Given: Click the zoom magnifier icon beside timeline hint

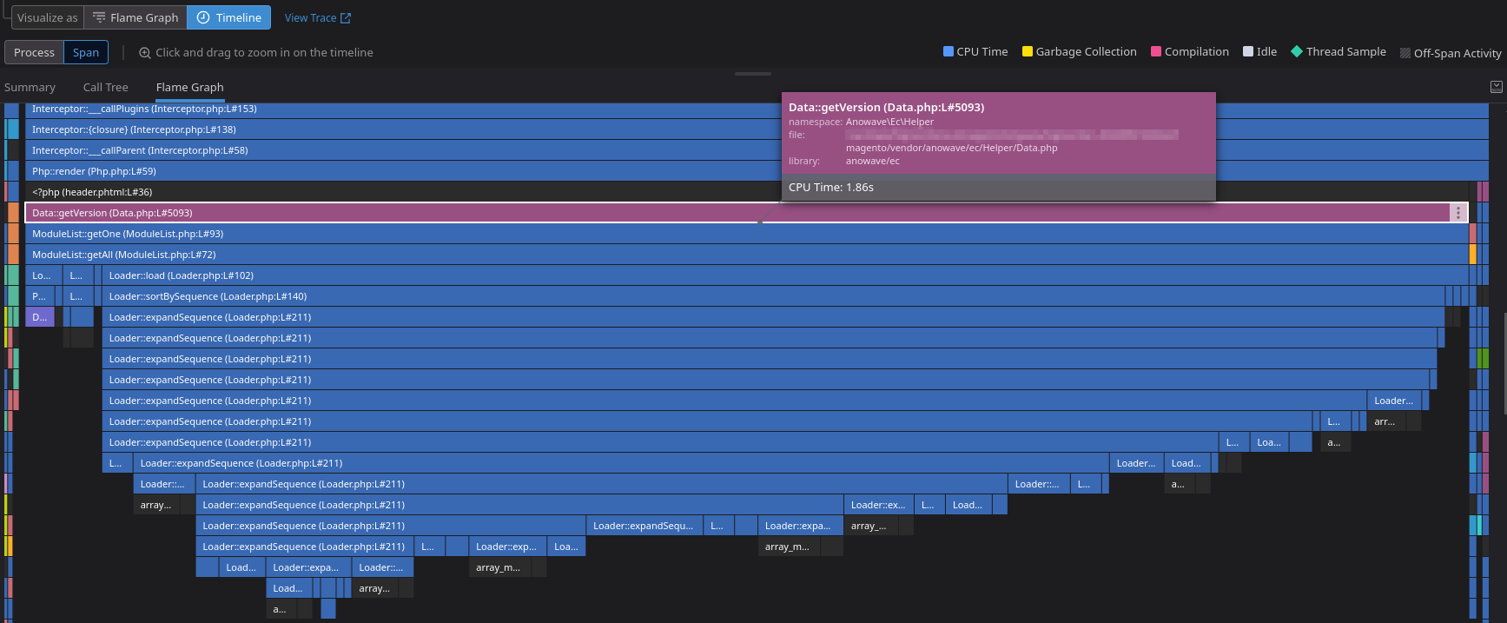Looking at the screenshot, I should [x=145, y=53].
